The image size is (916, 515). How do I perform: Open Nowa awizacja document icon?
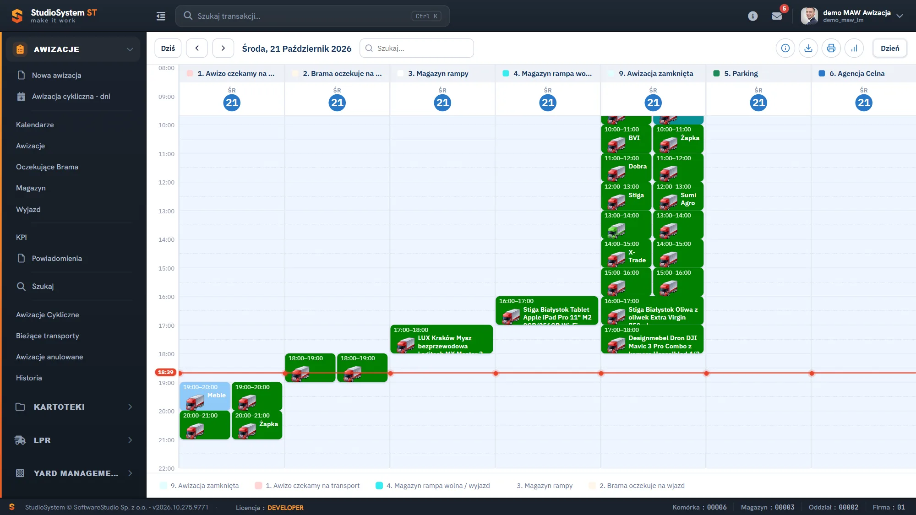pos(21,75)
